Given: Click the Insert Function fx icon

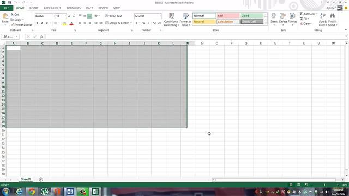Looking at the screenshot, I should tap(41, 36).
